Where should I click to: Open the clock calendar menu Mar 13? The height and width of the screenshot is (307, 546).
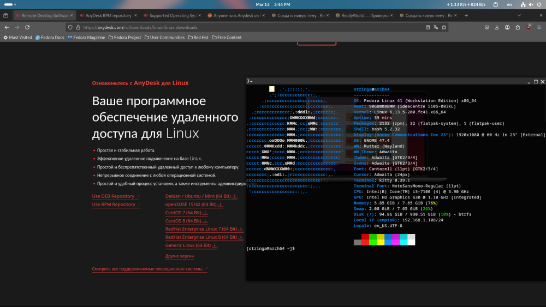[x=272, y=4]
